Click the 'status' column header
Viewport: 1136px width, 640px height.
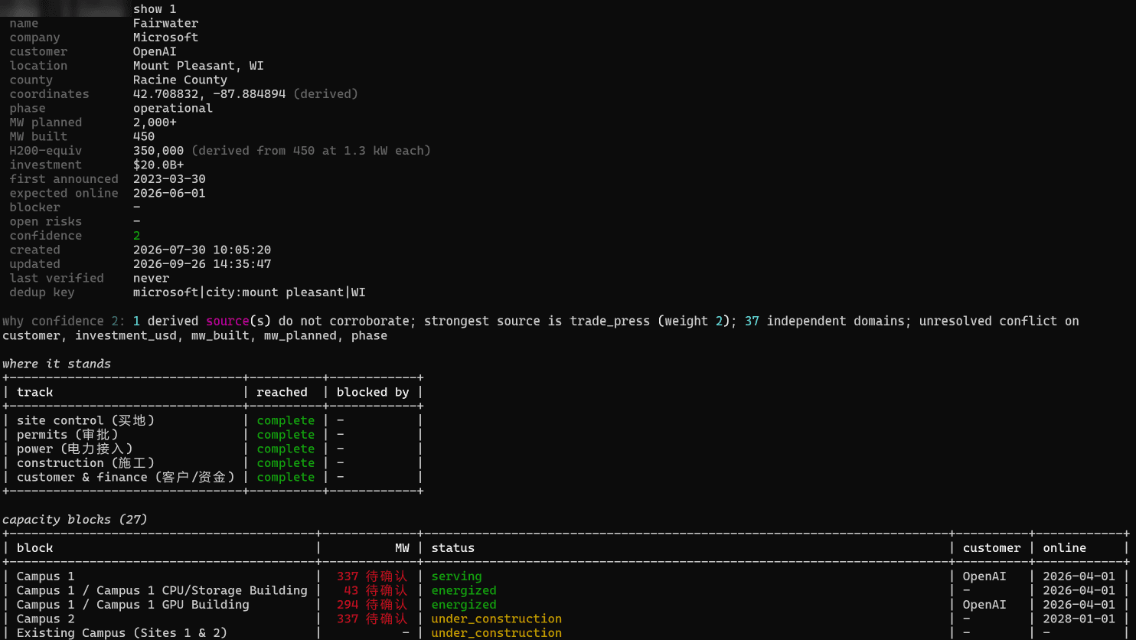coord(452,548)
